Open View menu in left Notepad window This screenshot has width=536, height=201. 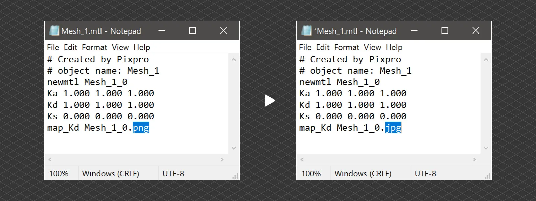click(120, 47)
